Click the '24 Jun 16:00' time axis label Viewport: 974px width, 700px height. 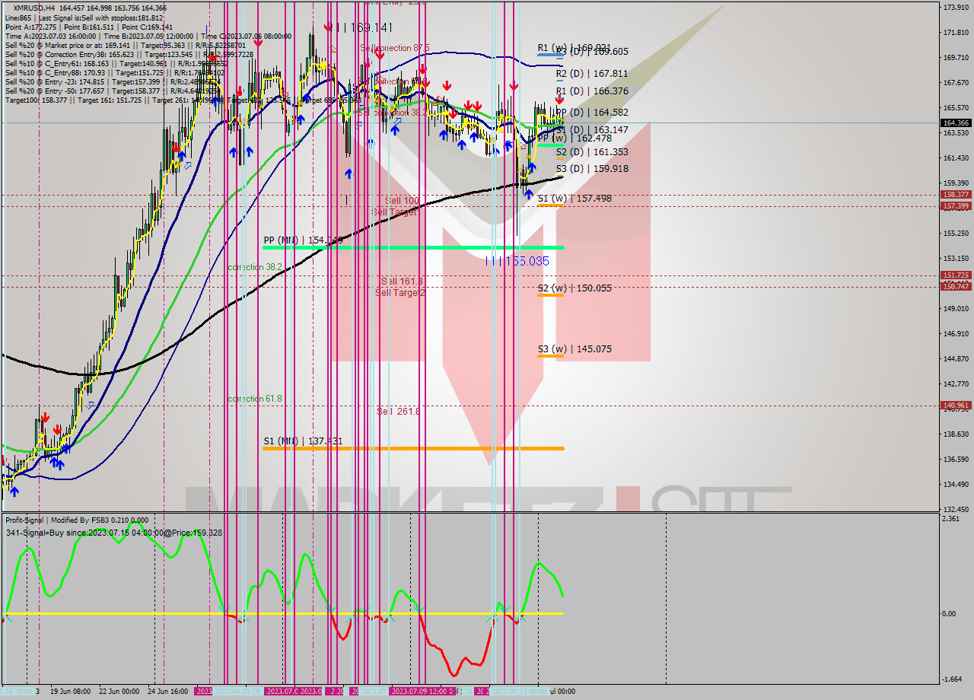[x=167, y=692]
